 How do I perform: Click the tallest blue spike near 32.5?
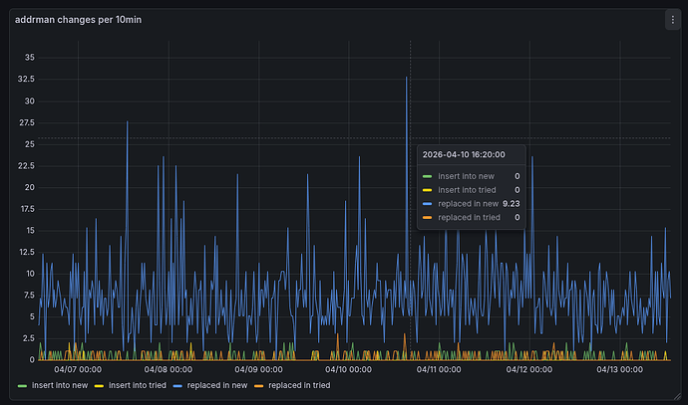(x=406, y=80)
